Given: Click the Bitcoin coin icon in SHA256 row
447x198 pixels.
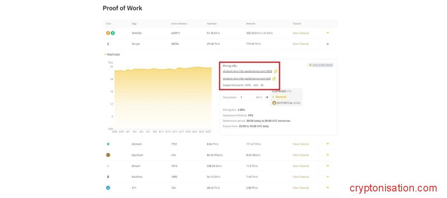Looking at the screenshot, I should 108,33.
